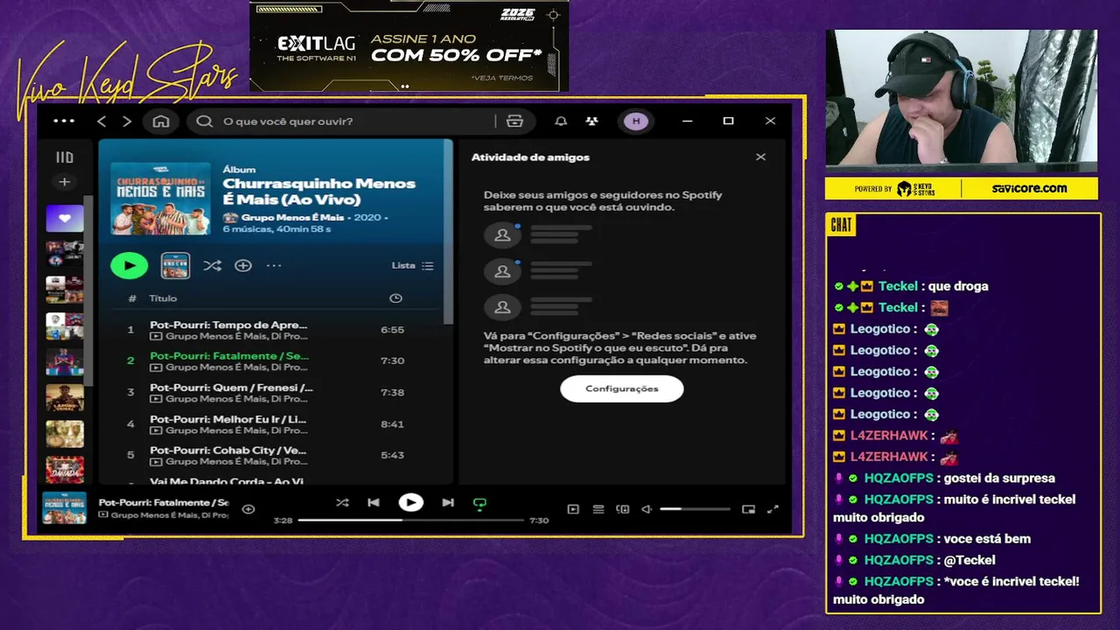Viewport: 1120px width, 630px height.
Task: Expand the Your Library sidebar
Action: click(x=65, y=157)
